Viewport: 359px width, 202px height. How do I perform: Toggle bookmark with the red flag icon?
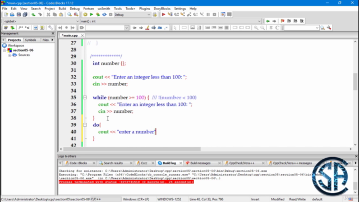pos(283,21)
